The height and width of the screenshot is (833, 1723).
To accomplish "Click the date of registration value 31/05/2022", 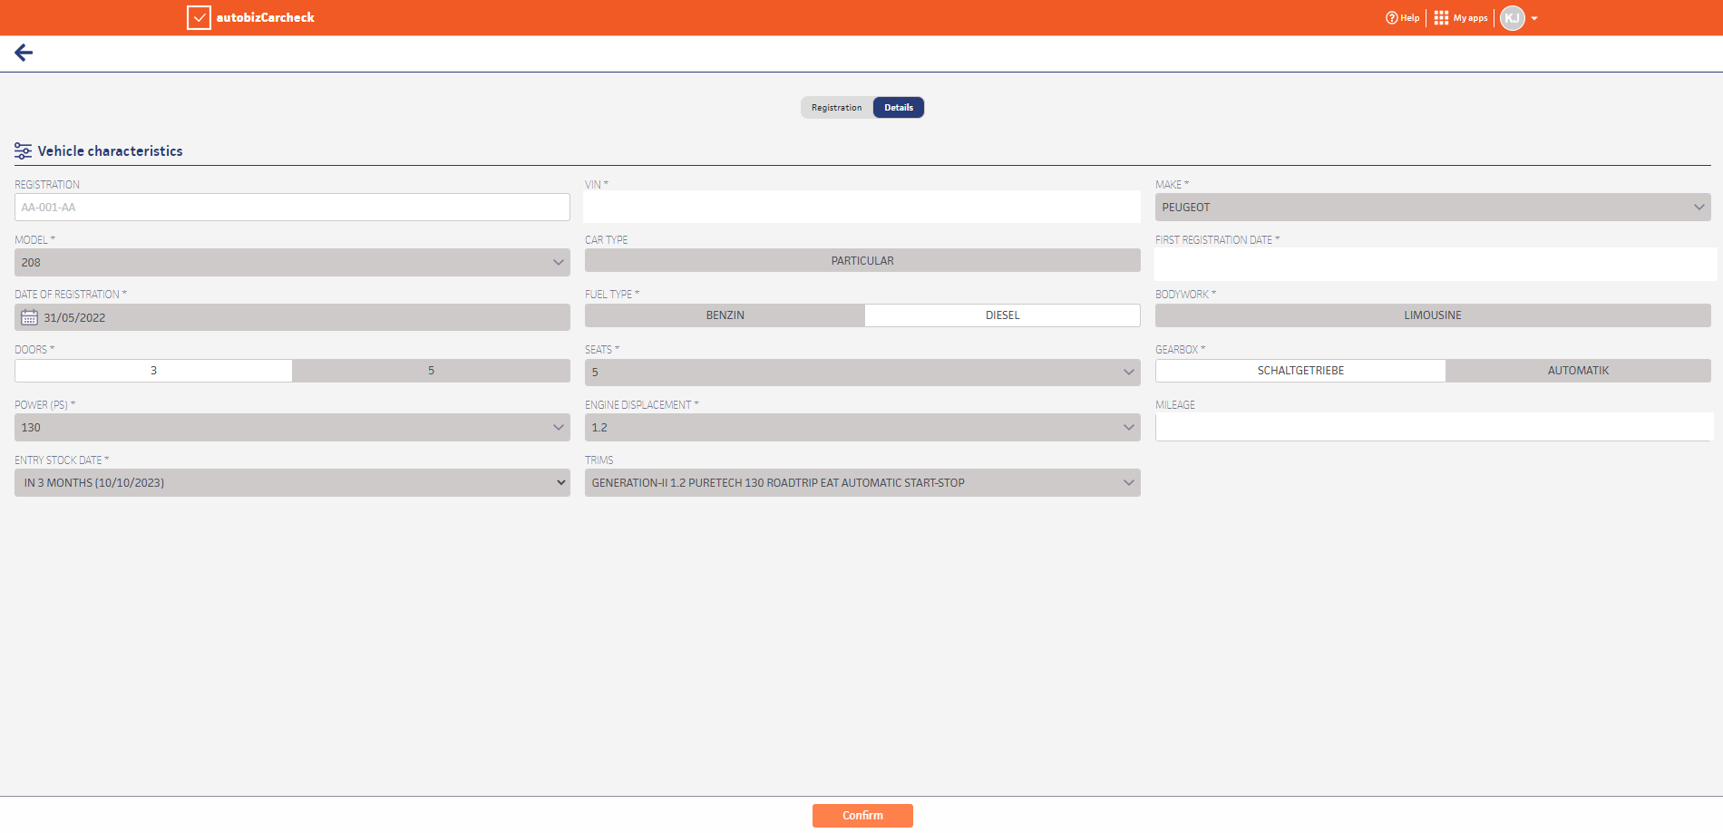I will pos(74,318).
